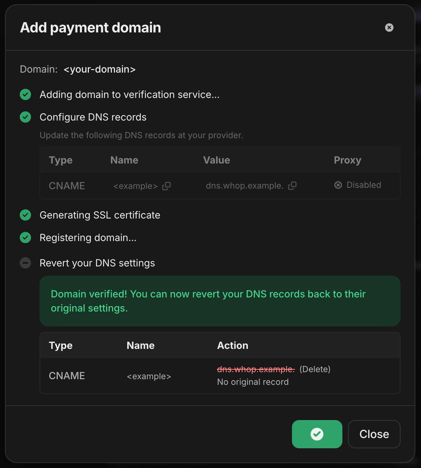Screen dimensions: 421x468
Task: Select the Configure DNS records step label
Action: pyautogui.click(x=93, y=117)
